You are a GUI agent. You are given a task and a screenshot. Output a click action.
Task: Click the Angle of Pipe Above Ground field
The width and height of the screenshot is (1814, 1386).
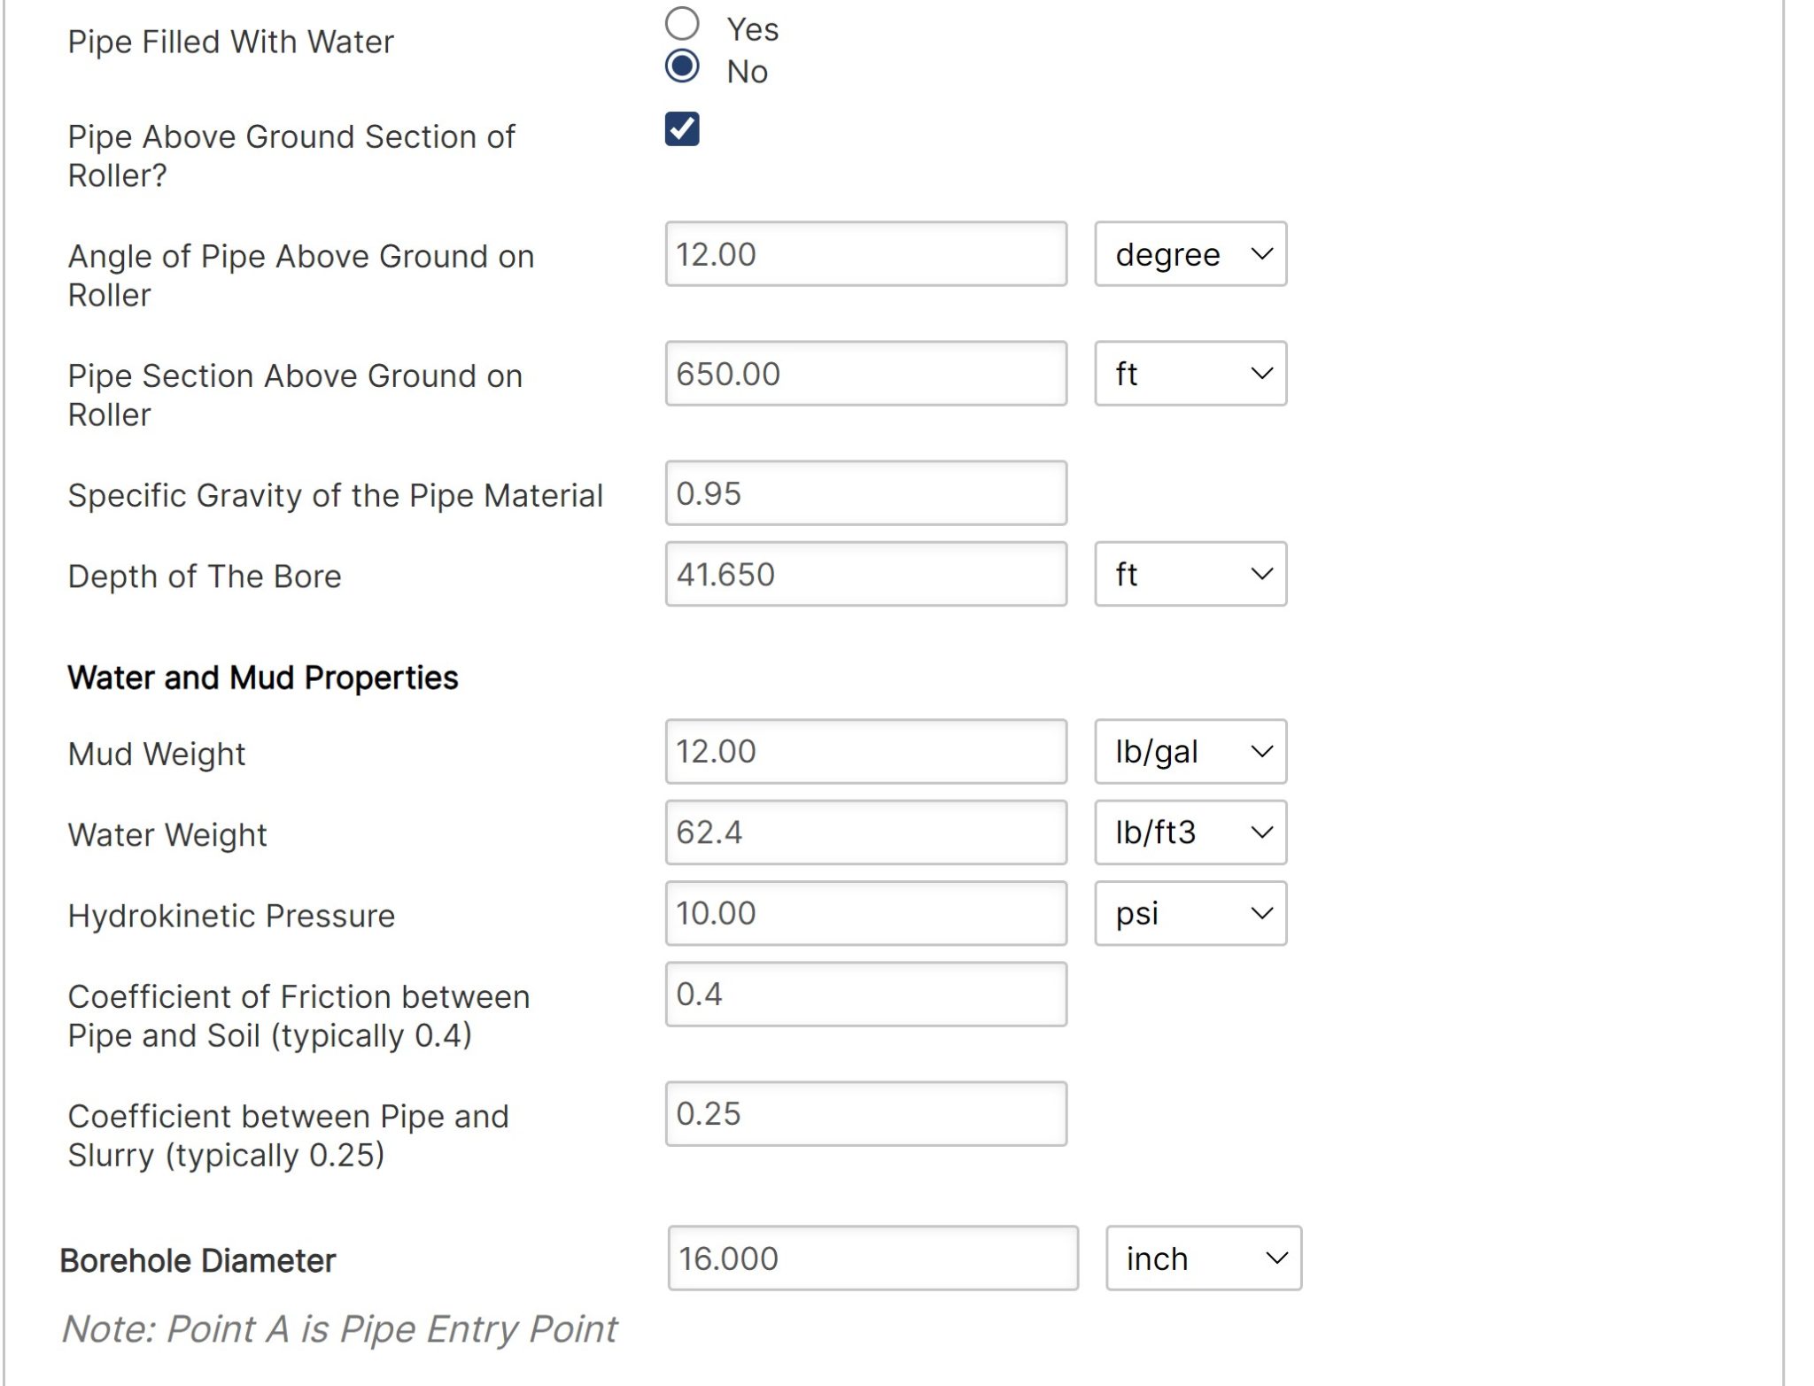click(865, 254)
